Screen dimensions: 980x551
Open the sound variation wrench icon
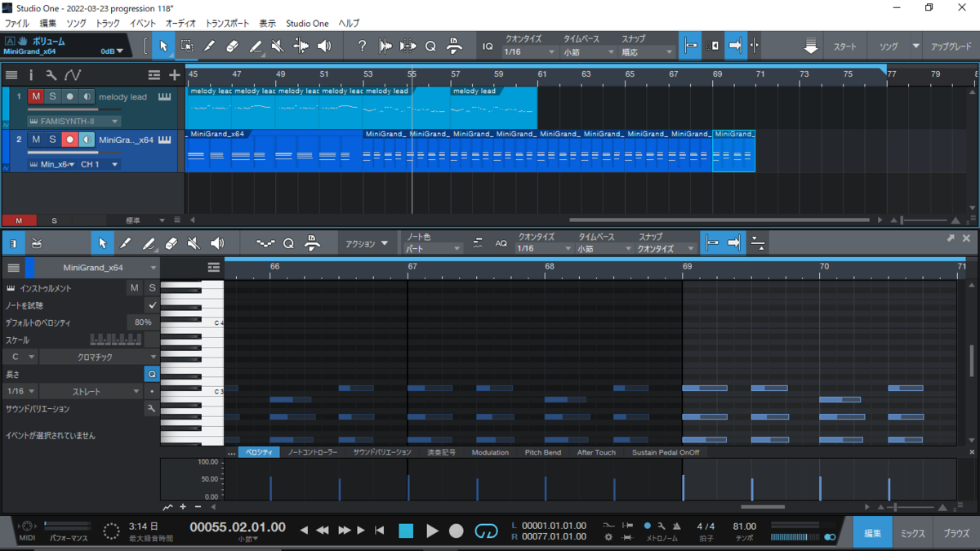tap(151, 409)
